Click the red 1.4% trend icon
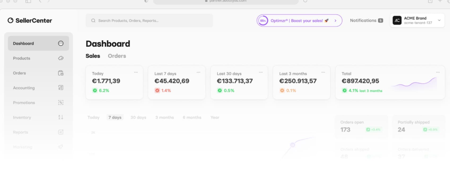The width and height of the screenshot is (450, 175). [157, 90]
